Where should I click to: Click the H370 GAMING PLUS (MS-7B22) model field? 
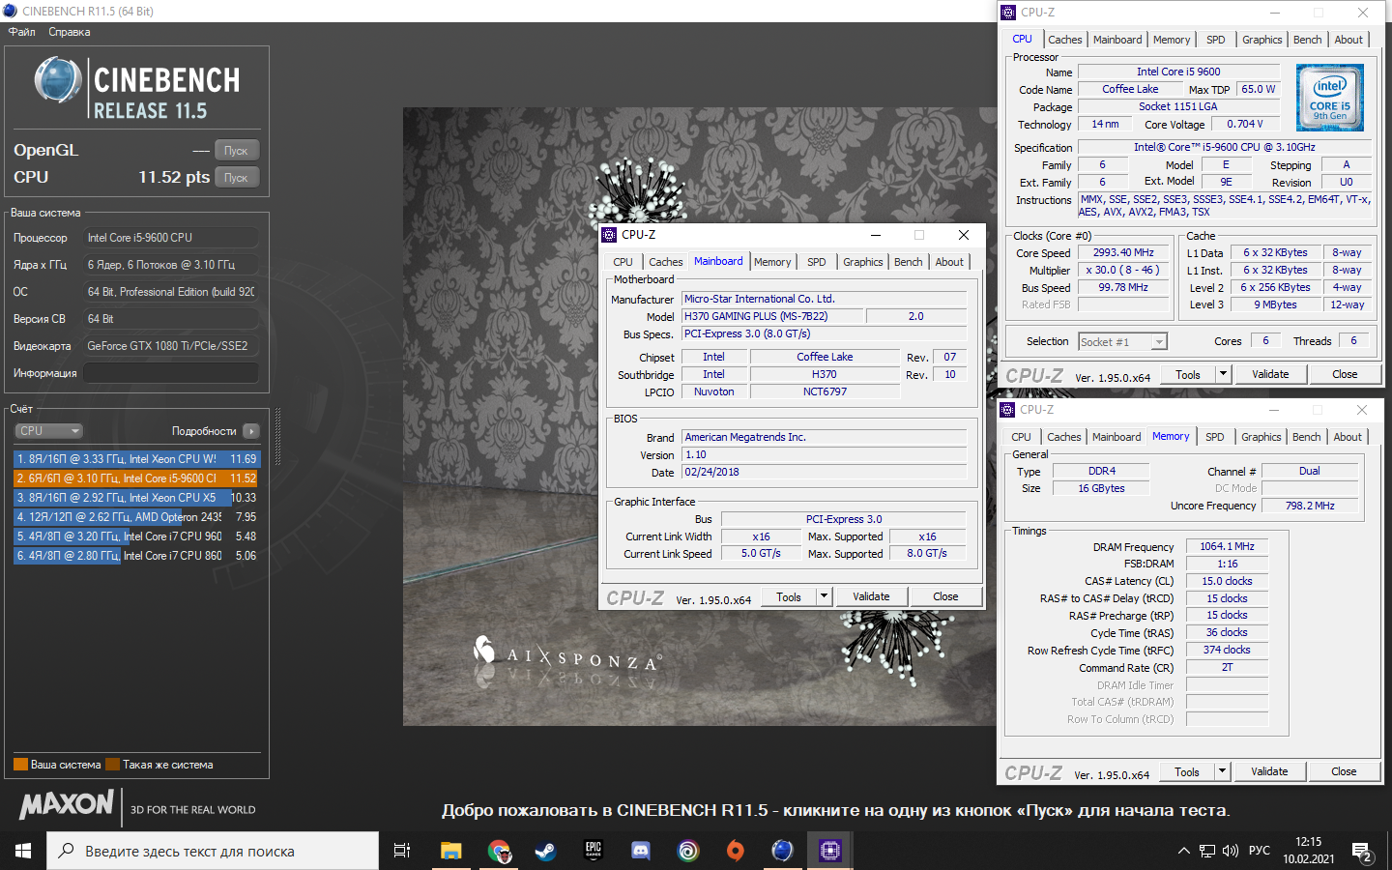tap(773, 316)
